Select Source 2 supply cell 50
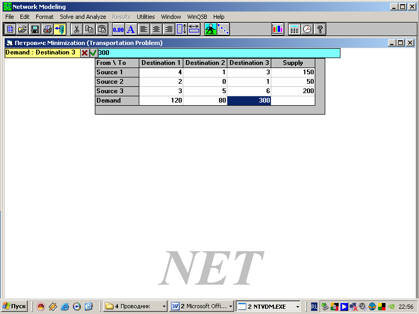419x314 pixels. tap(293, 82)
